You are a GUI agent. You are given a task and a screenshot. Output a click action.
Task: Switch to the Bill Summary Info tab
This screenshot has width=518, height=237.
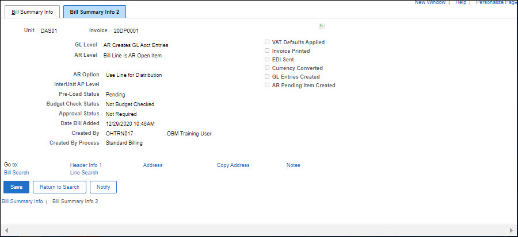pyautogui.click(x=32, y=11)
